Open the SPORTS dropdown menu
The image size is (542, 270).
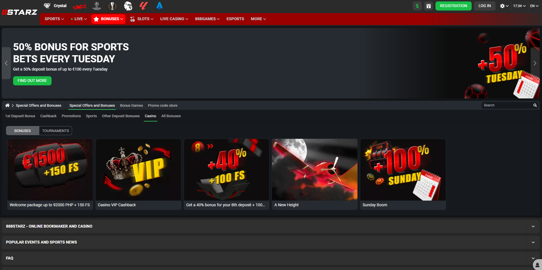[54, 19]
